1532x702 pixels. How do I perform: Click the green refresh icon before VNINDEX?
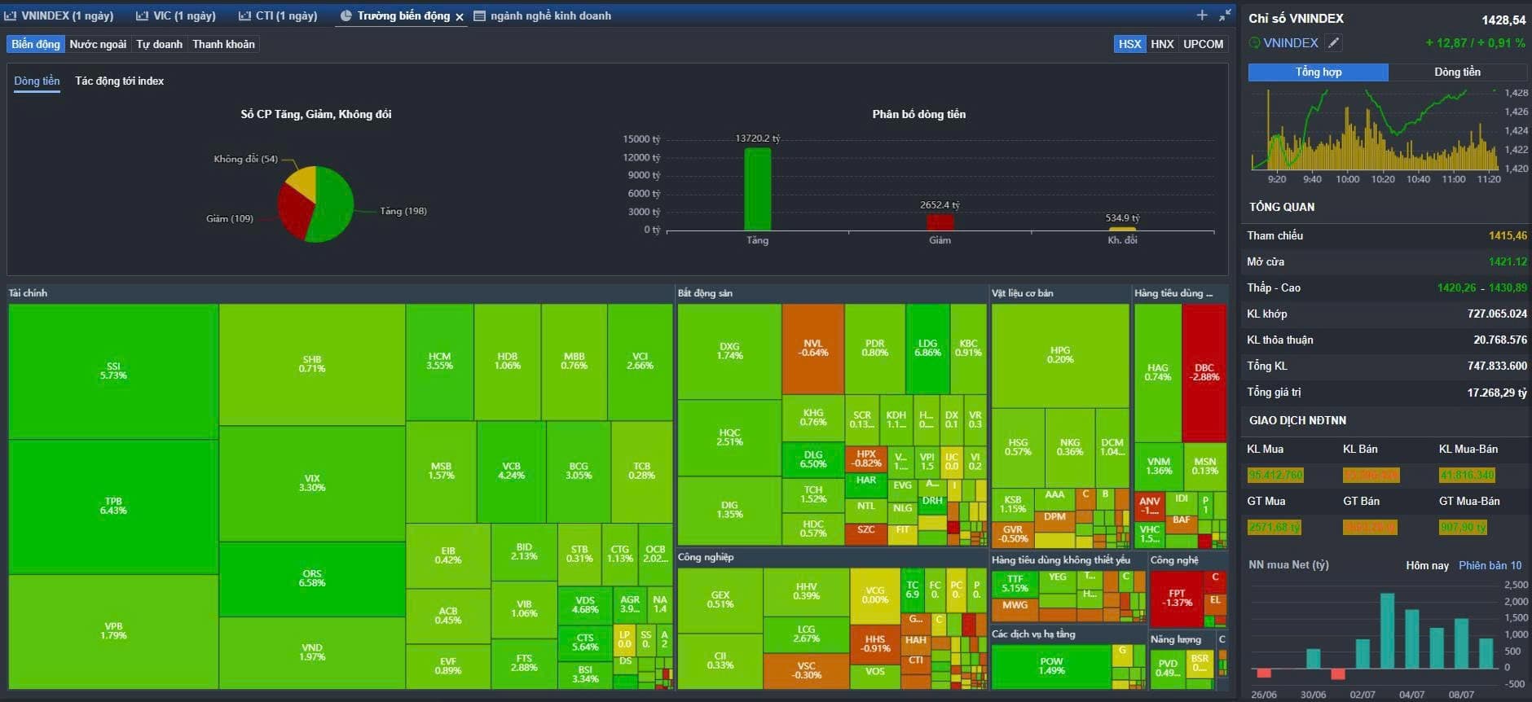point(1254,43)
